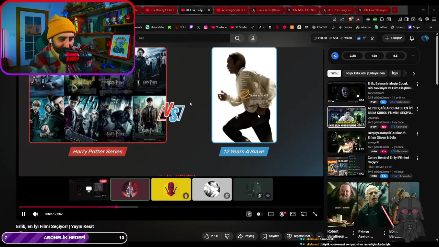Open the ChatGPT bookmark
Viewport: 439px width, 247px height.
pos(320,27)
